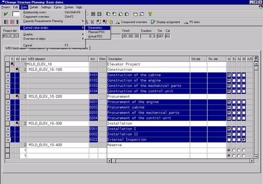Click the Find next binoculars icon

[99, 14]
